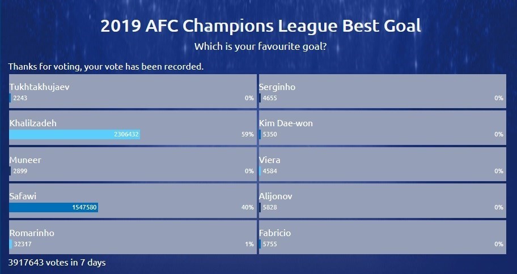This screenshot has height=274, width=517.
Task: Click Safawi's dark blue result bar
Action: 54,208
